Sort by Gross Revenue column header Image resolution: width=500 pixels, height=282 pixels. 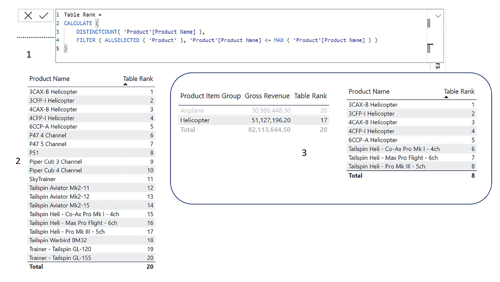tap(267, 96)
